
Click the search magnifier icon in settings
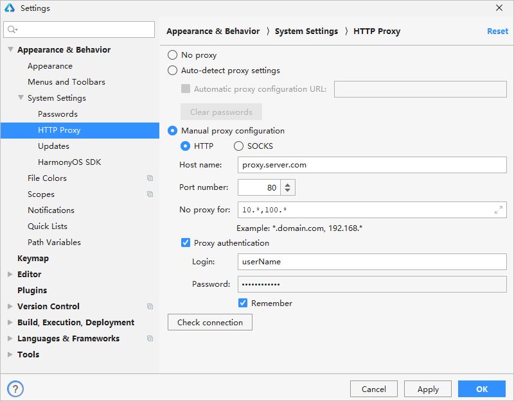12,30
